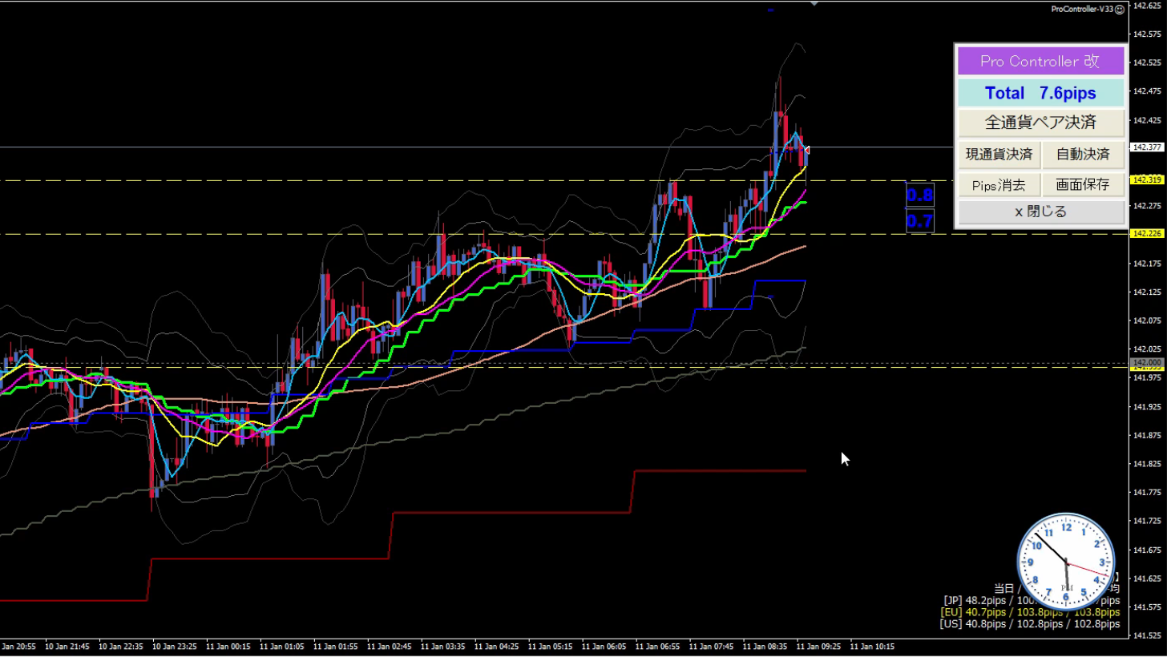
Task: Click the 142.475 price scale label
Action: coord(1147,91)
